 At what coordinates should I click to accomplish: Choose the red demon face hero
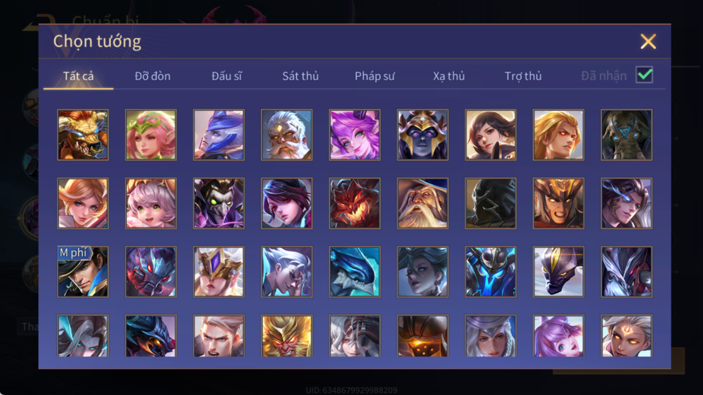[x=354, y=203]
